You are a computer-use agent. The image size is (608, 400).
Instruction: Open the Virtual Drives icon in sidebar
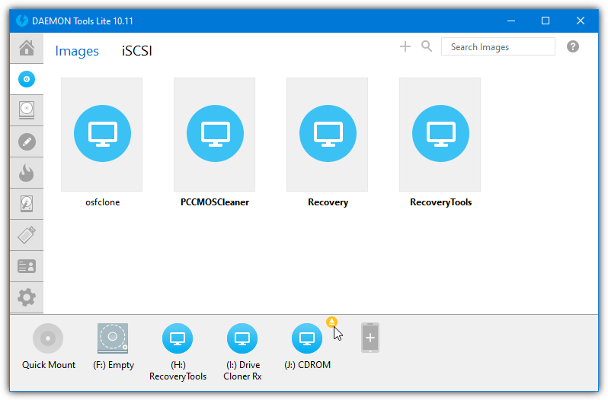(27, 110)
